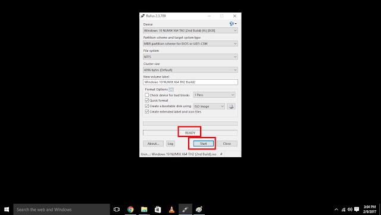Click the Start button
The image size is (381, 215).
(204, 144)
